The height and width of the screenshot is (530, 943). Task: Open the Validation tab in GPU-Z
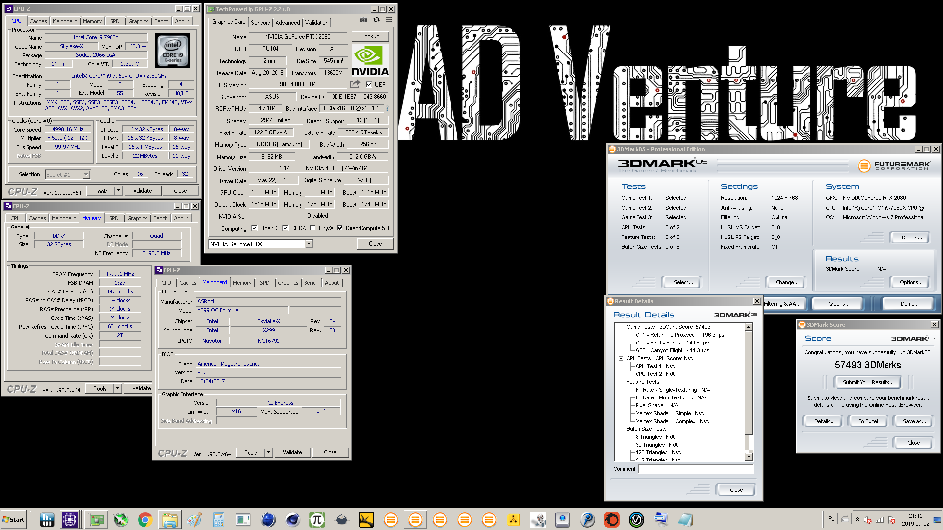tap(317, 23)
